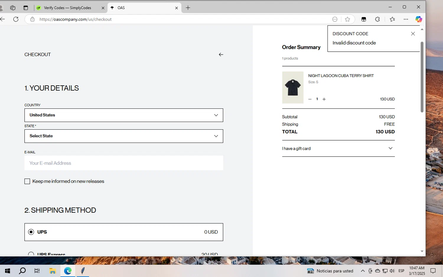Open the browser extensions puzzle icon
The image size is (443, 277).
(x=377, y=19)
